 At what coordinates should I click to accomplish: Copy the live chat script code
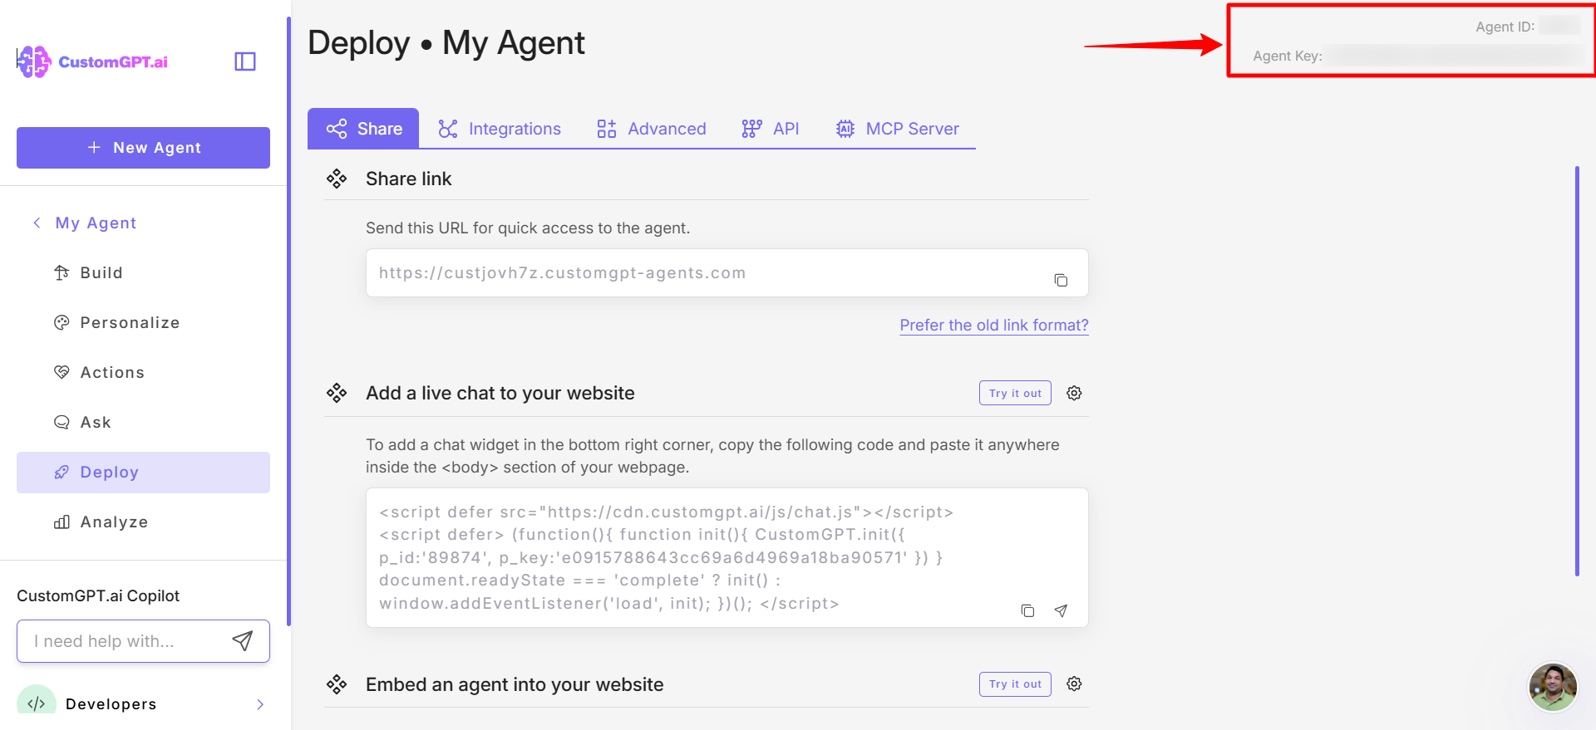point(1027,610)
